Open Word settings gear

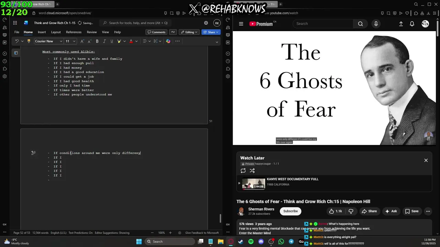[x=206, y=23]
